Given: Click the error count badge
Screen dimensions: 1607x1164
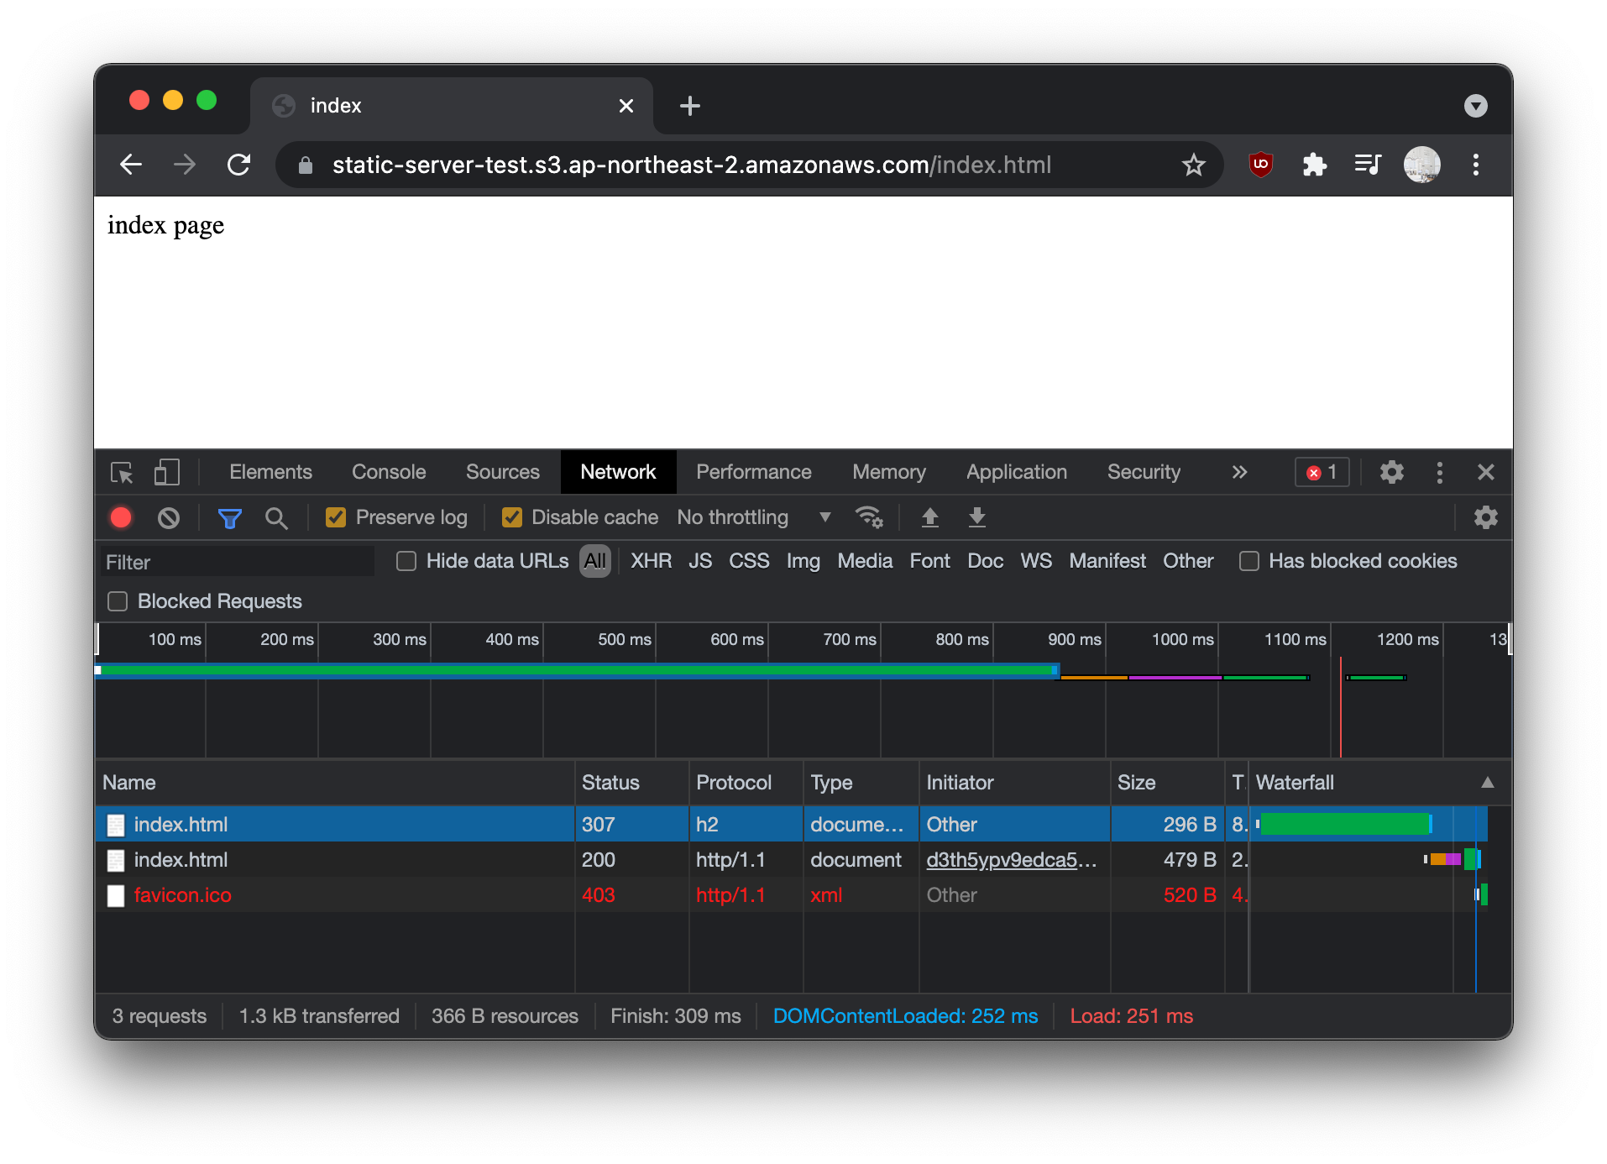Looking at the screenshot, I should (x=1322, y=472).
